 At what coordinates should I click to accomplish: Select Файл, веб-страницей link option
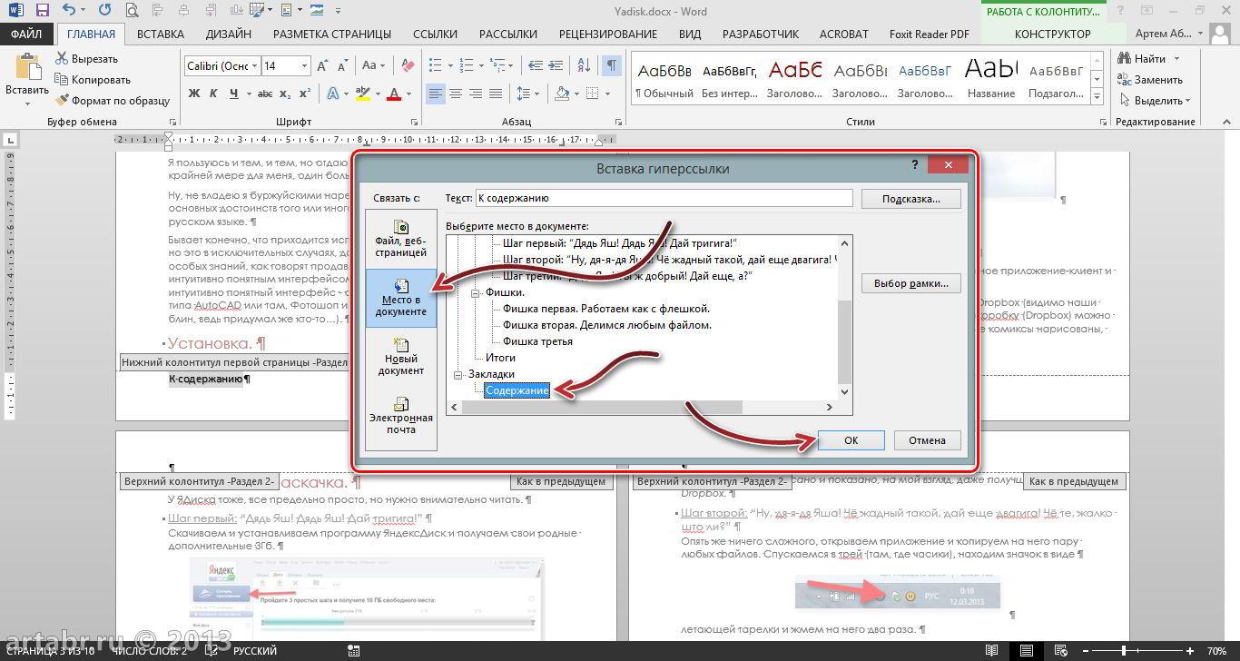point(400,239)
